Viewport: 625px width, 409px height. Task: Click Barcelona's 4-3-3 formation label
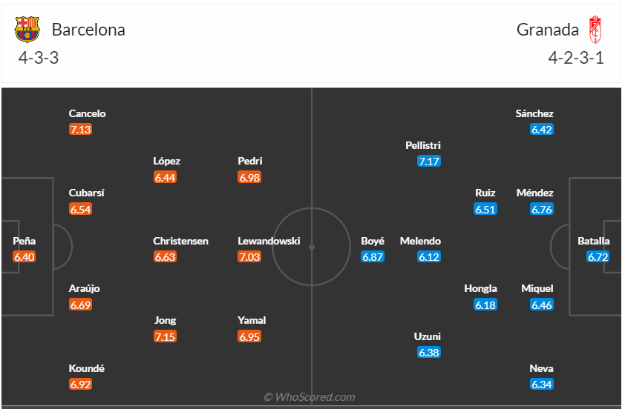[39, 59]
